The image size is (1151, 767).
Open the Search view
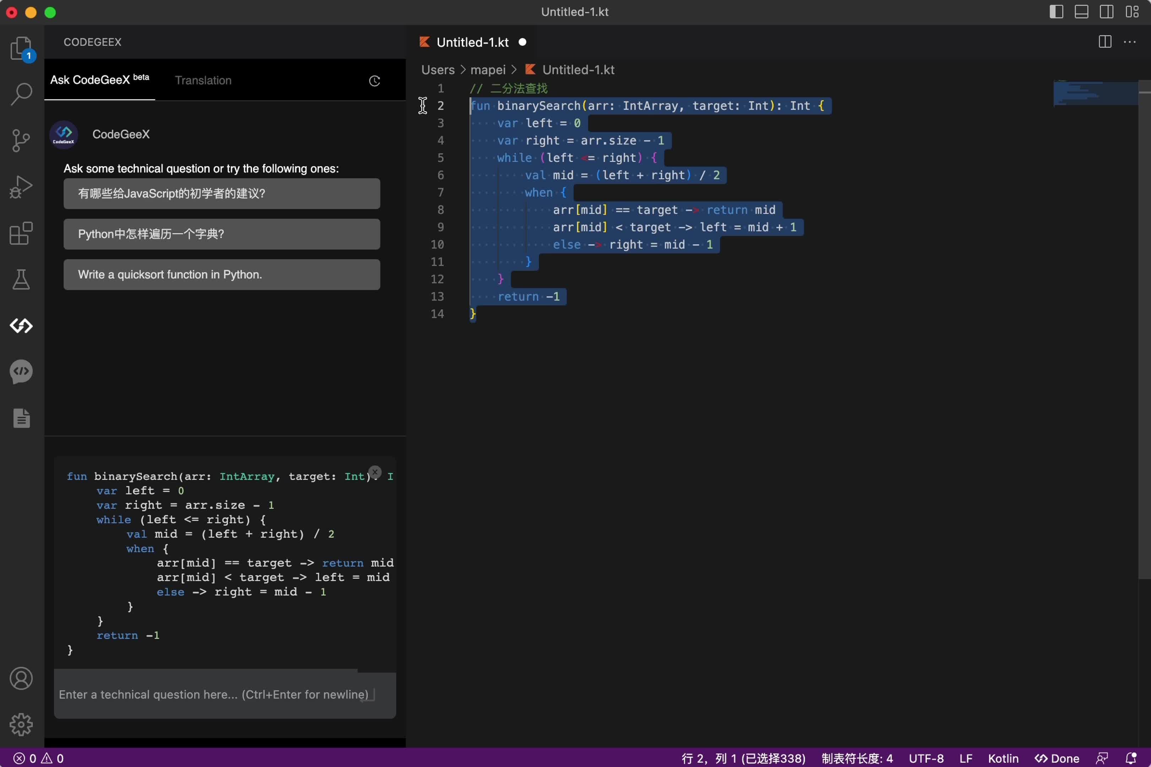point(21,93)
